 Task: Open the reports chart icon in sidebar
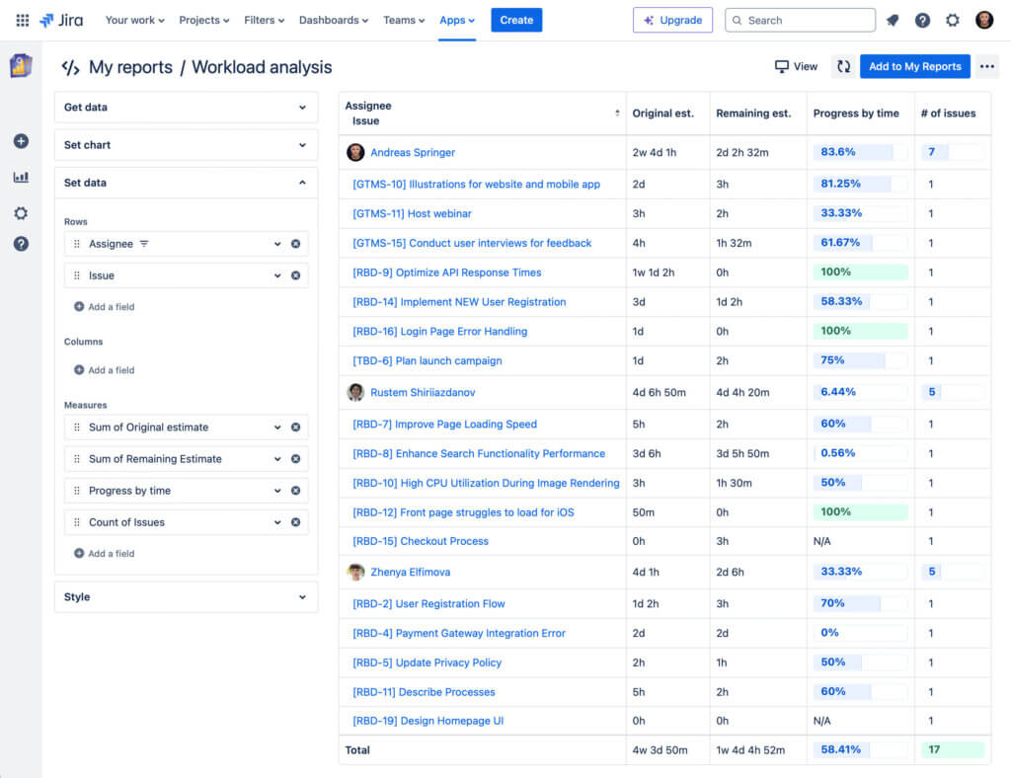(20, 178)
